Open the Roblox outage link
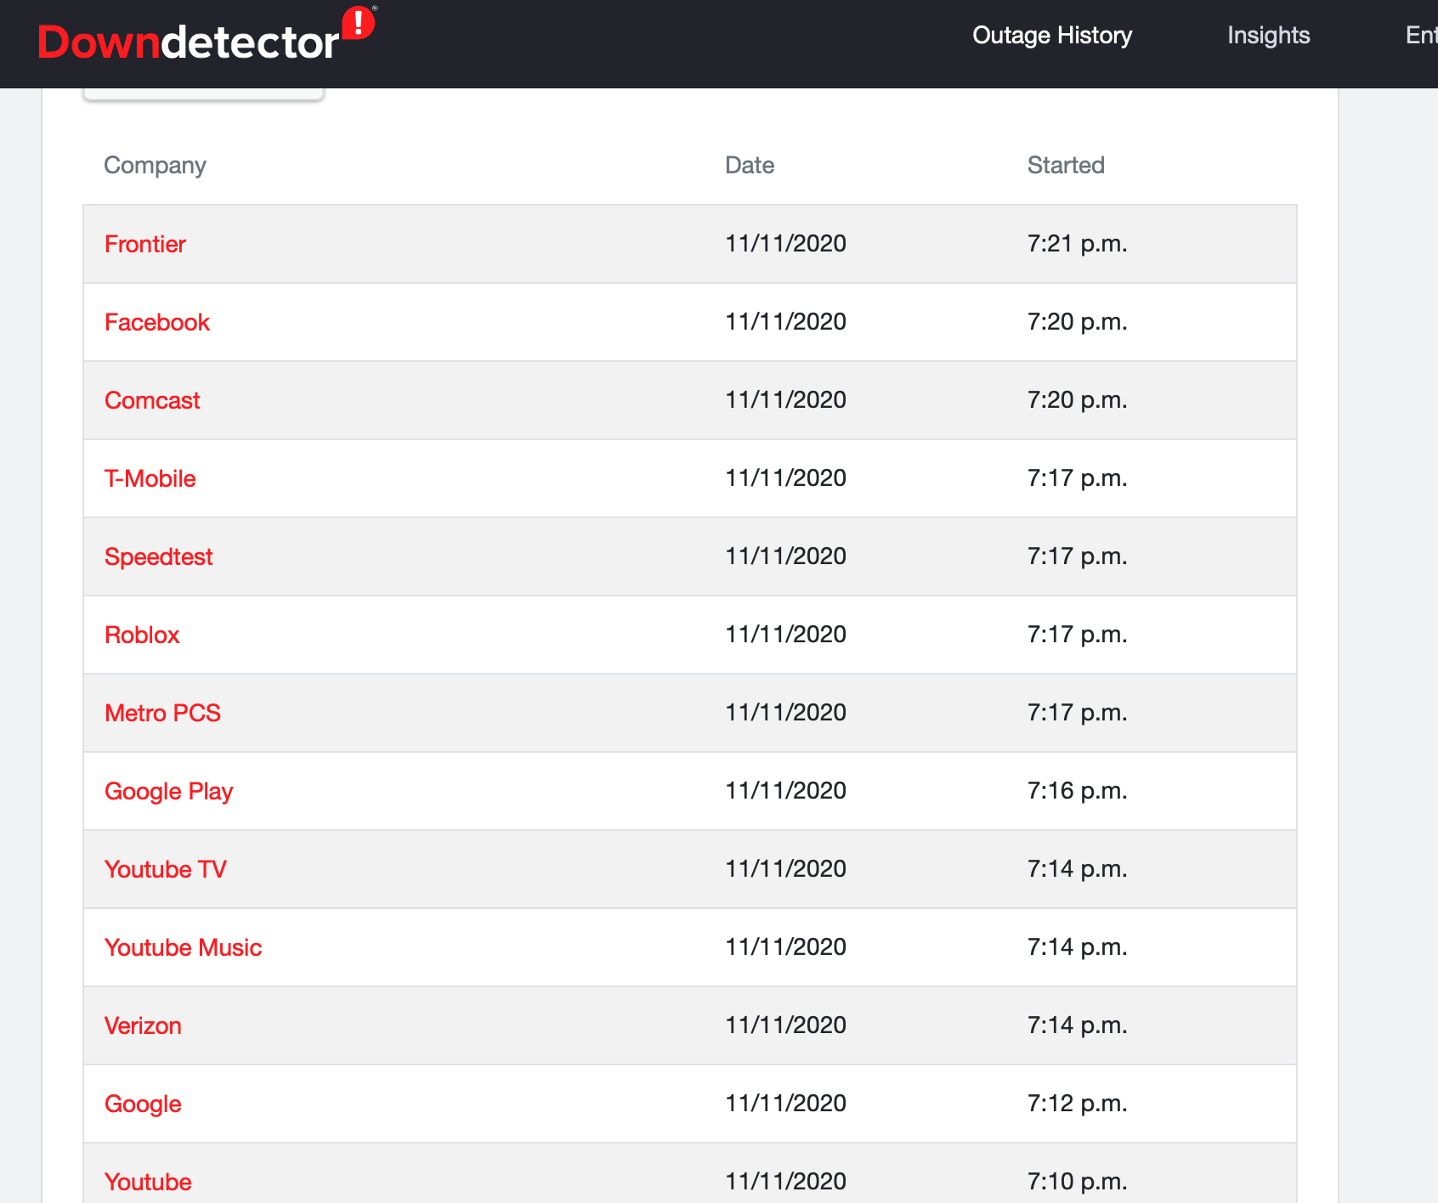 (x=142, y=635)
